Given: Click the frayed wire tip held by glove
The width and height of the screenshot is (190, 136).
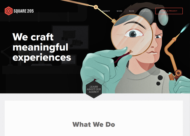Looking at the screenshot, I should point(131,52).
